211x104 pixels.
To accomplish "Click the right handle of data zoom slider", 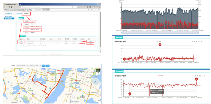I will pyautogui.click(x=199, y=33).
